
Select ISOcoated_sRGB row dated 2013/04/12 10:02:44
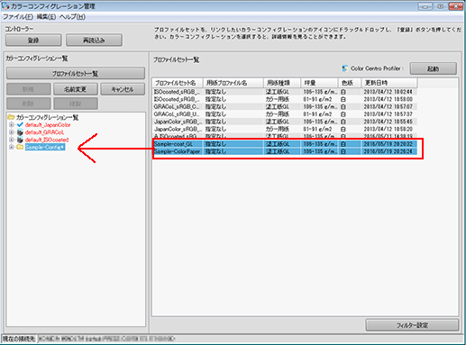[x=285, y=92]
